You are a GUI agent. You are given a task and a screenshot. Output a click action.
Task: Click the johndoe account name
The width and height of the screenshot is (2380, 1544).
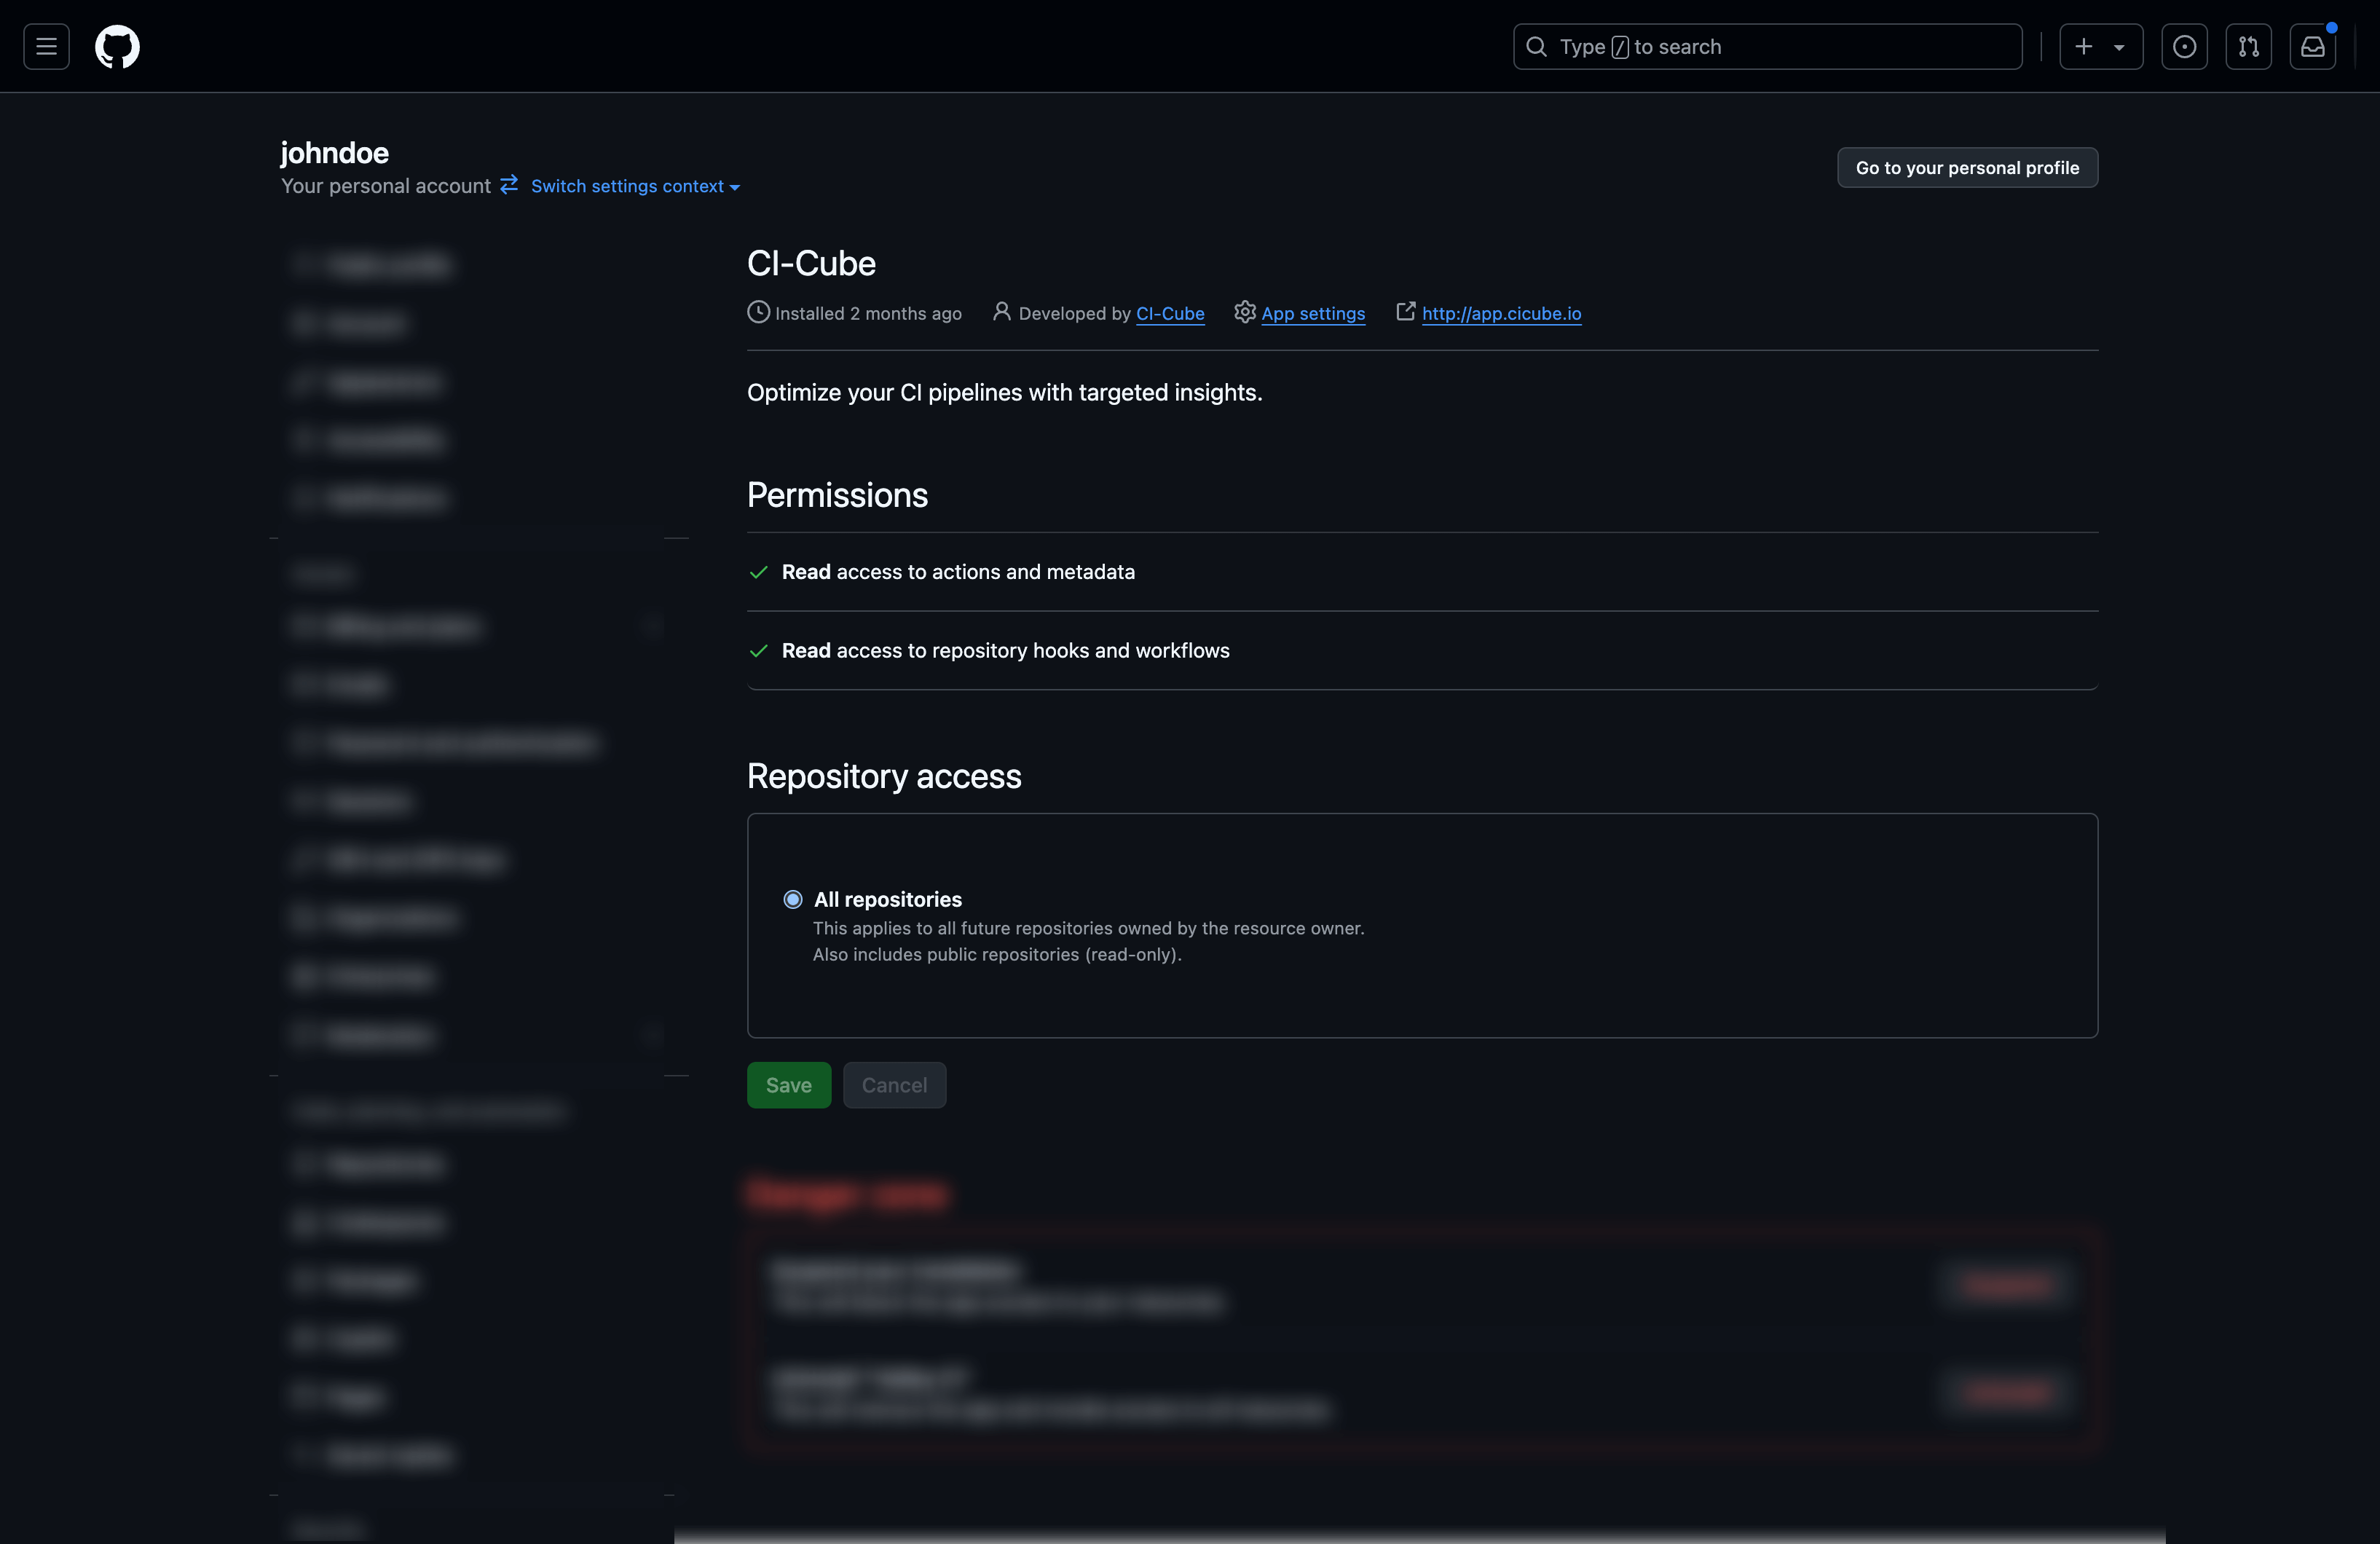point(335,153)
